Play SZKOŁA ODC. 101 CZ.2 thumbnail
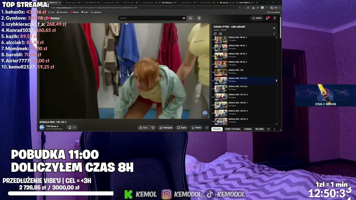The height and width of the screenshot is (200, 356). click(x=221, y=89)
